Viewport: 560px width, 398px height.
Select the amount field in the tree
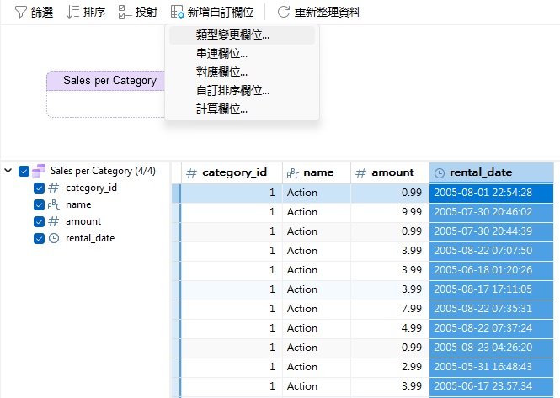83,221
